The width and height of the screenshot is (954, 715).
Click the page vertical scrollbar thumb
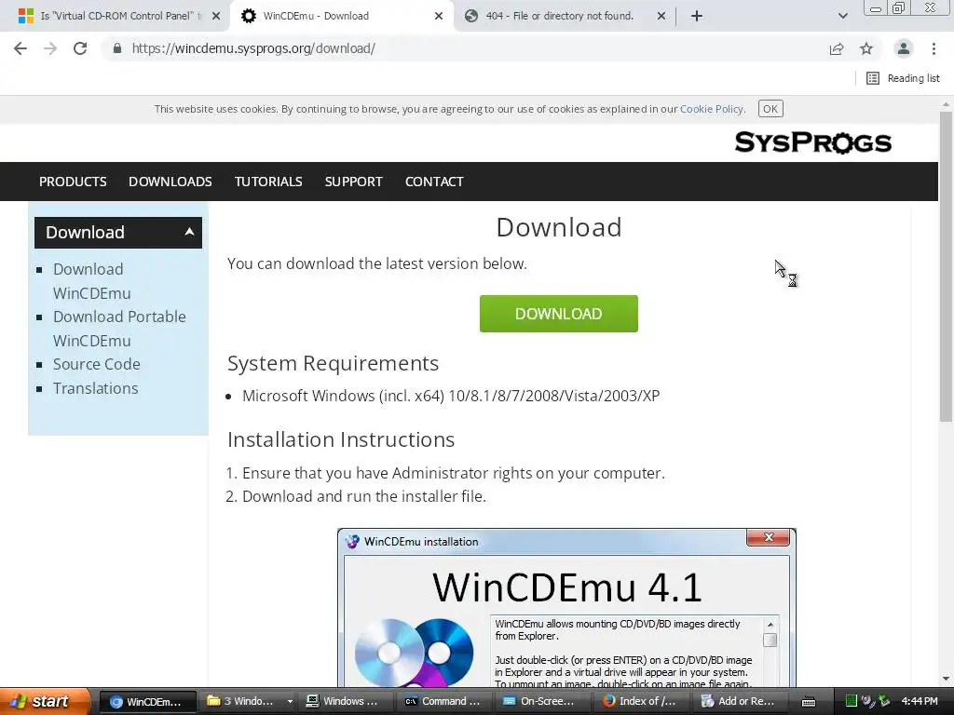946,266
